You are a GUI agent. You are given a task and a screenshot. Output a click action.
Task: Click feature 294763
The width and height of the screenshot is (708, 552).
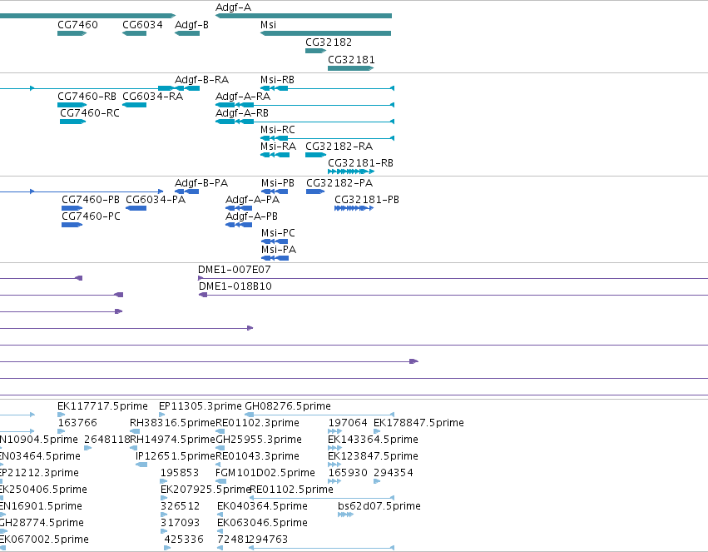[x=322, y=548]
